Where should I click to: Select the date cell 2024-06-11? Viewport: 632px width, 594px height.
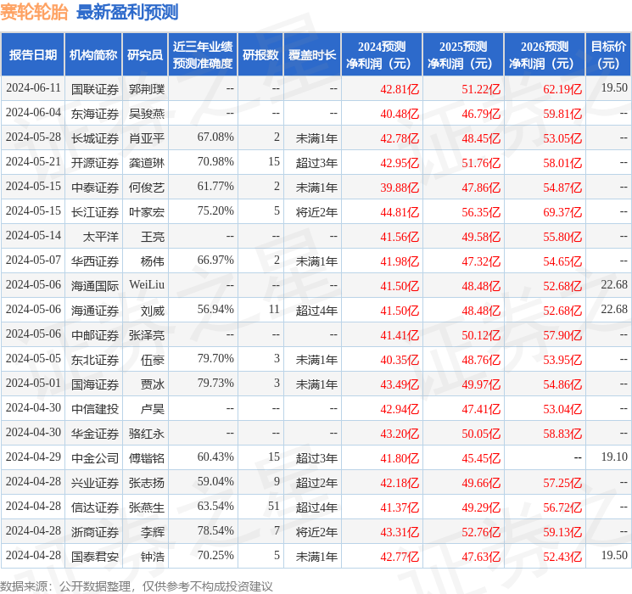(33, 88)
